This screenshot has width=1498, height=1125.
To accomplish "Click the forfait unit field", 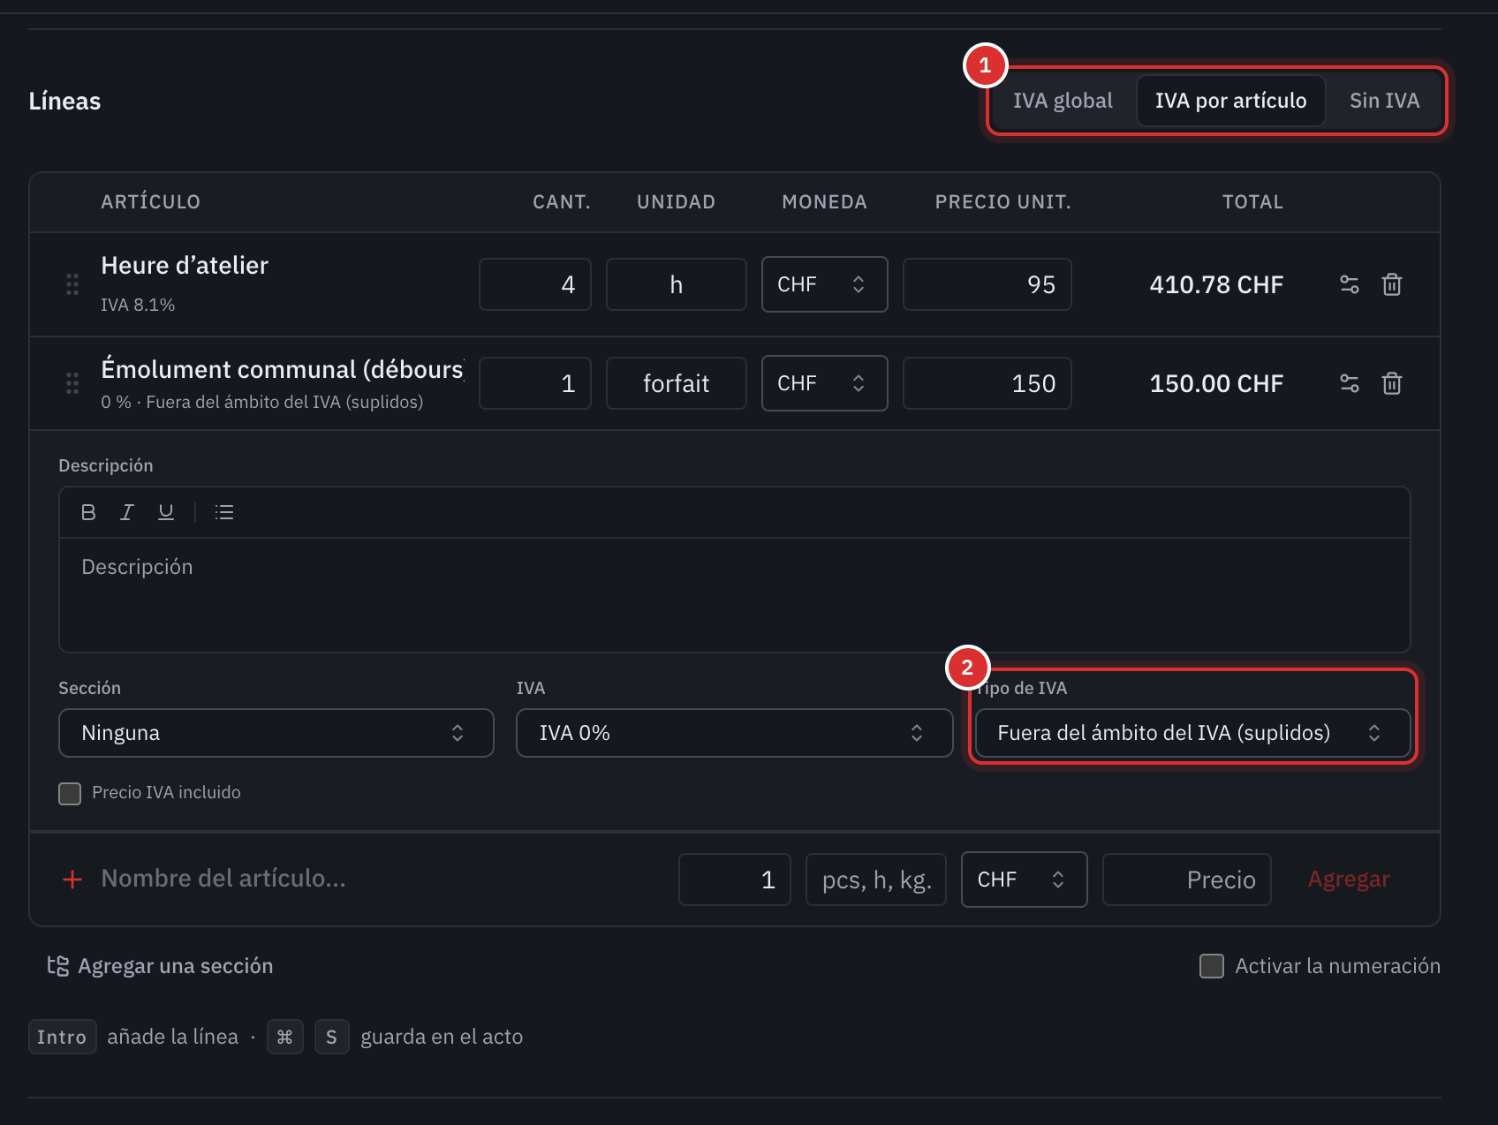I will [677, 383].
